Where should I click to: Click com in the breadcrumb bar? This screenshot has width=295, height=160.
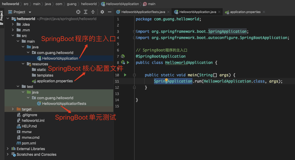[x=59, y=4]
